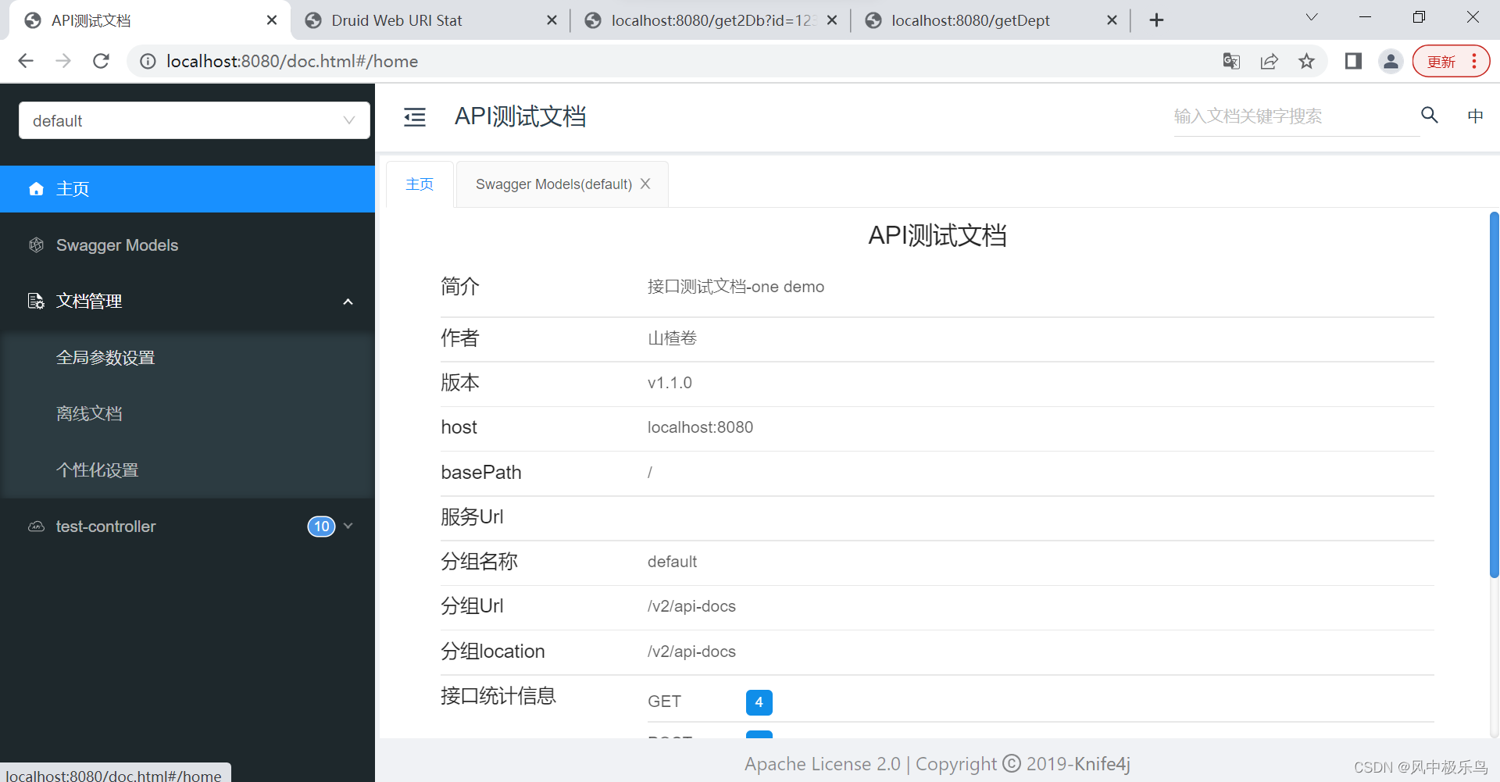
Task: Close the localhost:8080/getDept tab
Action: coord(1112,20)
